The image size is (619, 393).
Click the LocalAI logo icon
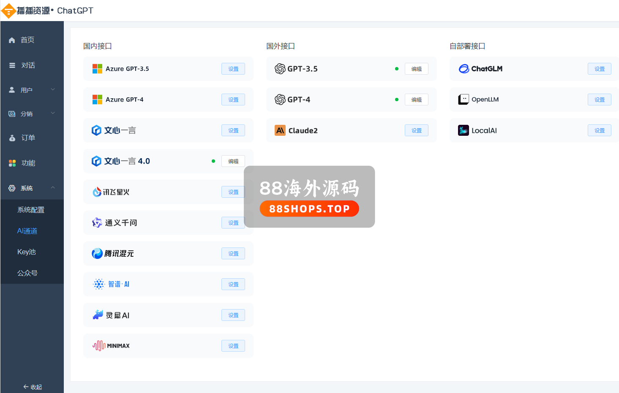pos(464,131)
